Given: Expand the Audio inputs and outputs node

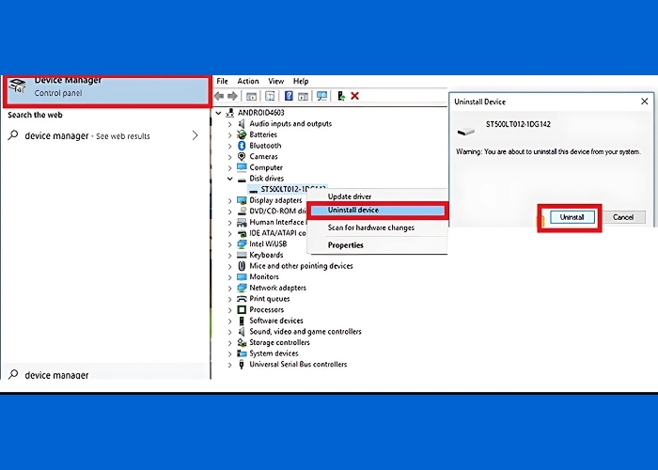Looking at the screenshot, I should coord(230,124).
